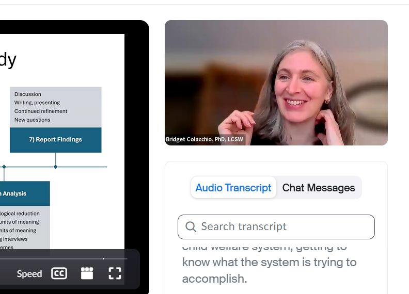This screenshot has width=409, height=294.
Task: Click the name label Bridget Colacchio, PhD, LCSW
Action: tap(204, 139)
